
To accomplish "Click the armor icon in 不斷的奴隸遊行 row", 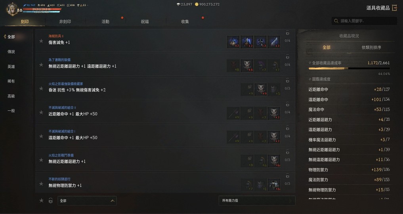I will point(274,185).
